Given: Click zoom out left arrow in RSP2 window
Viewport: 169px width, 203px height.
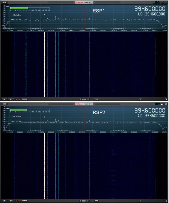Looking at the screenshot, I should tap(80, 201).
